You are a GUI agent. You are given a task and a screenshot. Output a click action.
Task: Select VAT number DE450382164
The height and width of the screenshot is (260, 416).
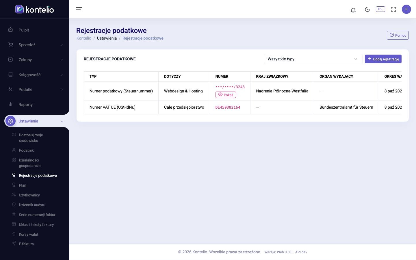click(x=228, y=107)
